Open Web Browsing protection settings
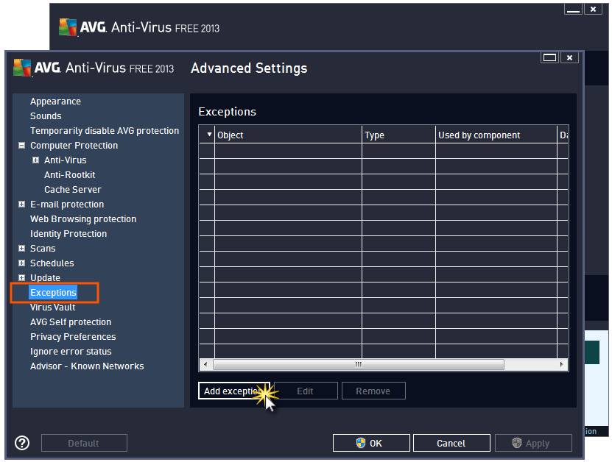 pos(83,219)
